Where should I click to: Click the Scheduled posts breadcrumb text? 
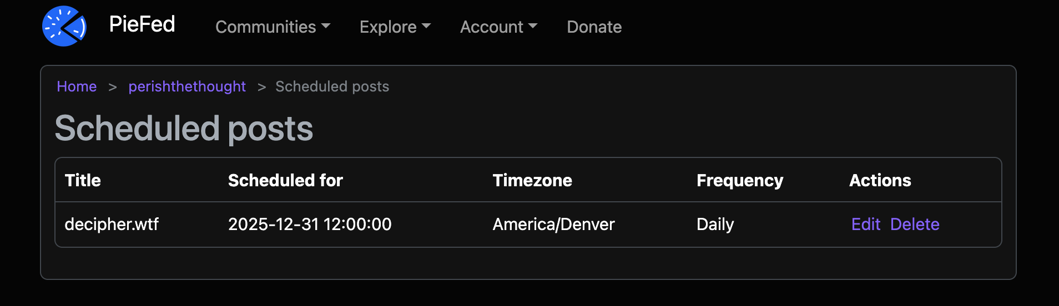(332, 86)
